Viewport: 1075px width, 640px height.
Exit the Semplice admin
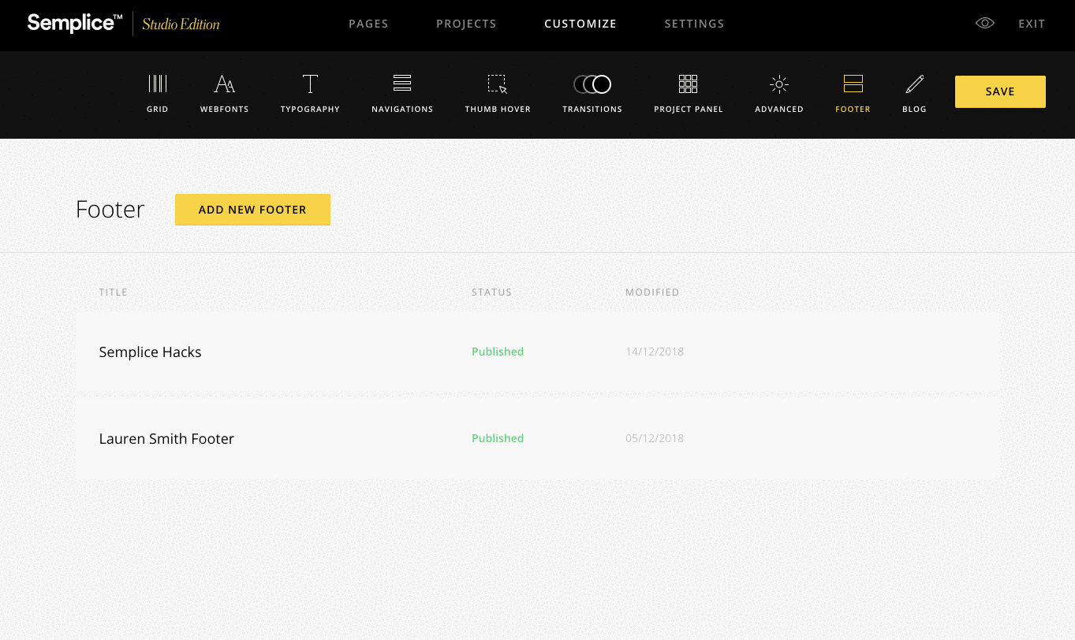coord(1032,24)
